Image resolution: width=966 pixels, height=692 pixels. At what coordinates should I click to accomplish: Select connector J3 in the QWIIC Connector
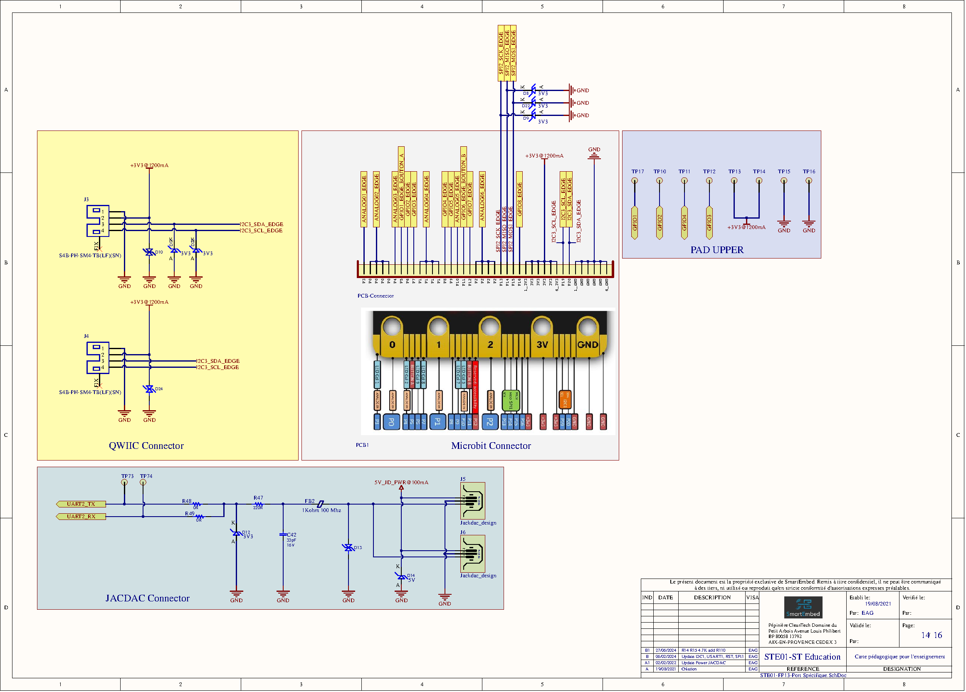[98, 222]
